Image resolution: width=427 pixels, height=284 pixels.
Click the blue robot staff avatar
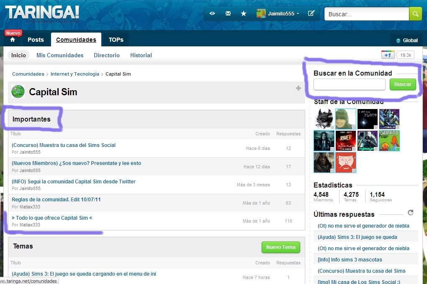coord(389,119)
